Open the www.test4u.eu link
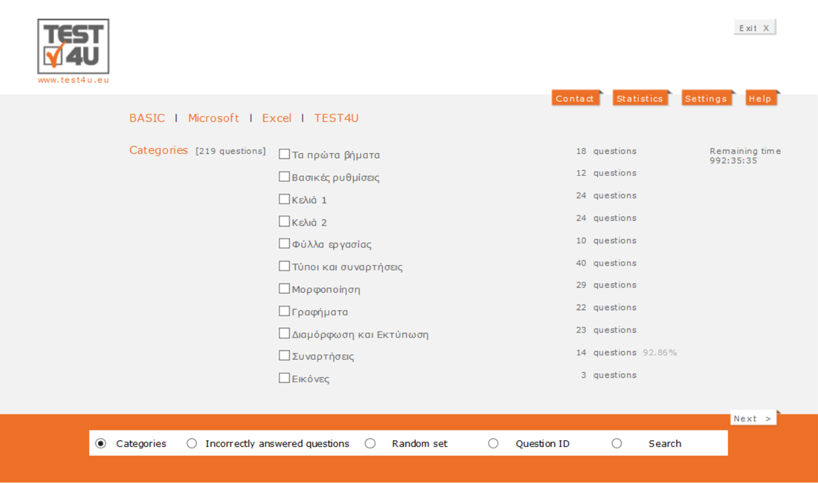The image size is (818, 483). point(73,80)
